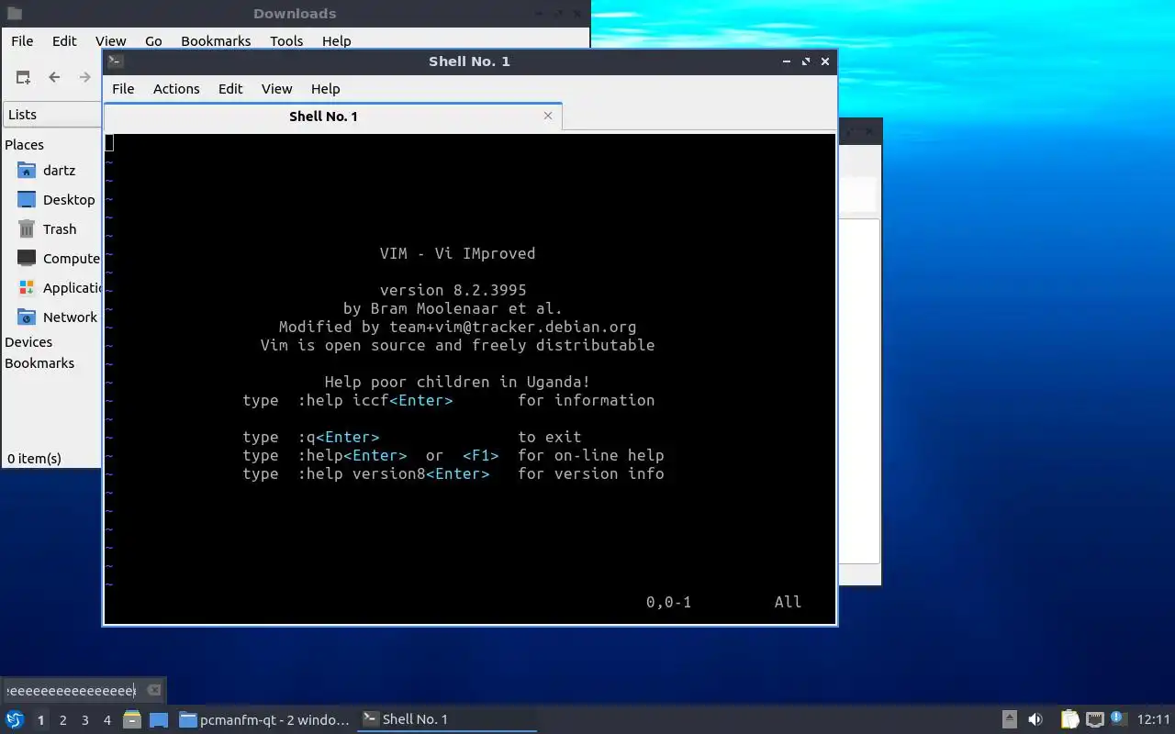
Task: Open View menu in Downloads window
Action: tap(110, 40)
